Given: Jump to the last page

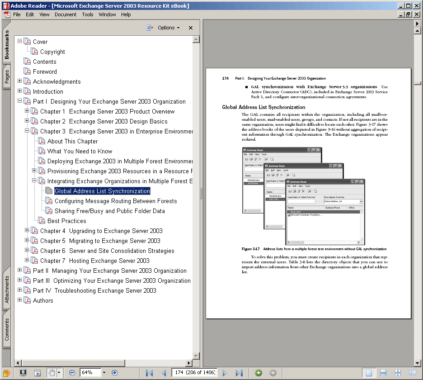Looking at the screenshot, I should [x=239, y=373].
